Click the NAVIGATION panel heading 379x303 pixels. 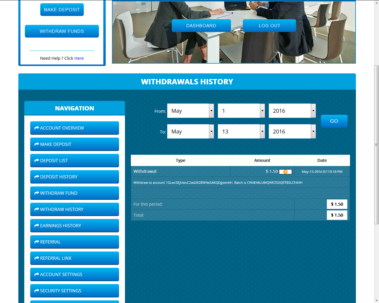[x=75, y=108]
